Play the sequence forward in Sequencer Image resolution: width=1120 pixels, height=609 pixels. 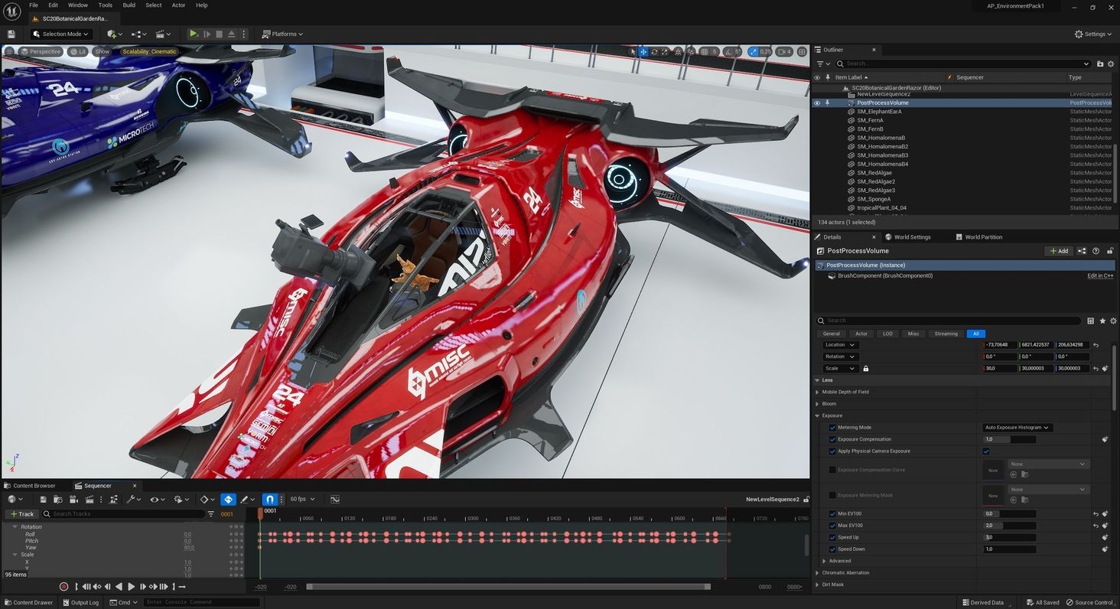131,587
